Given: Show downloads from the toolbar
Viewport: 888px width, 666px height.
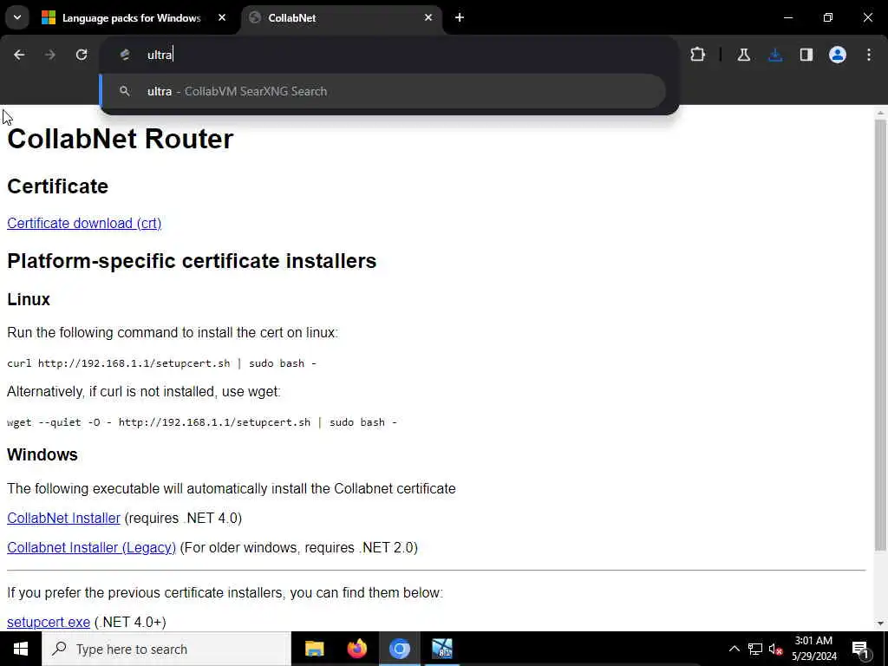Looking at the screenshot, I should coord(775,55).
